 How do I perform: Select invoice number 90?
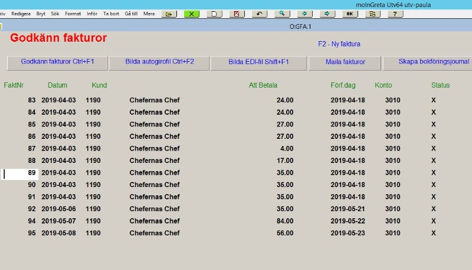click(32, 185)
